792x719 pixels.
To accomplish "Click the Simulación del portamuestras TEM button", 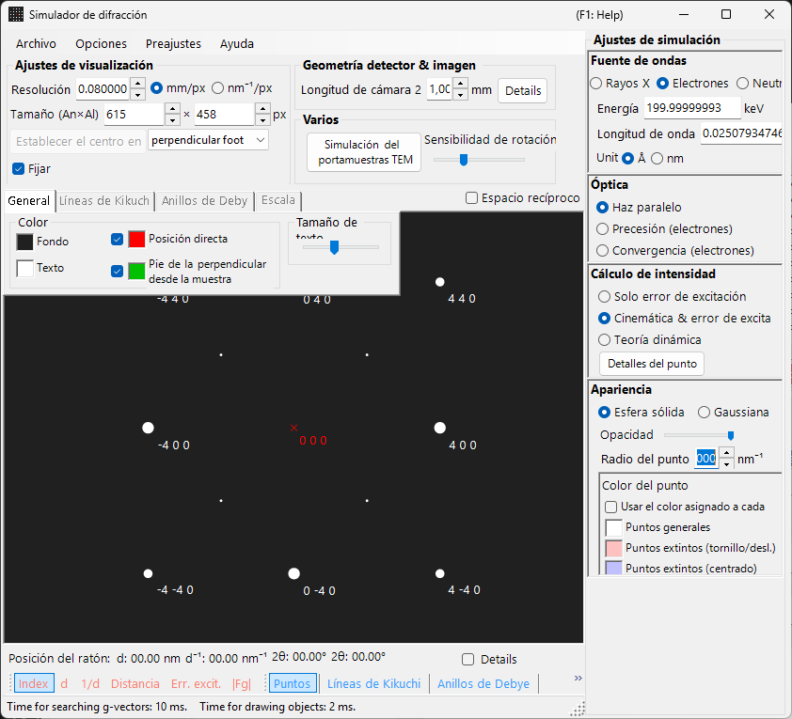I will tap(364, 152).
